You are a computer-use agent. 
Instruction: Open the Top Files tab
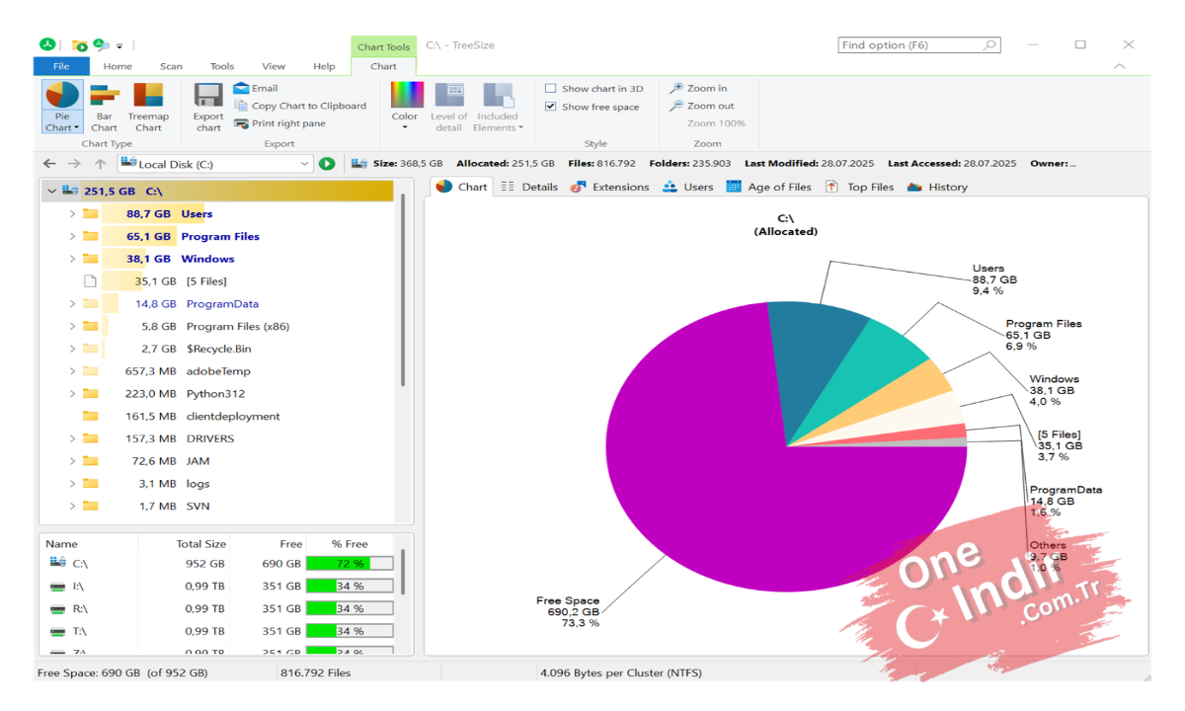click(x=860, y=187)
